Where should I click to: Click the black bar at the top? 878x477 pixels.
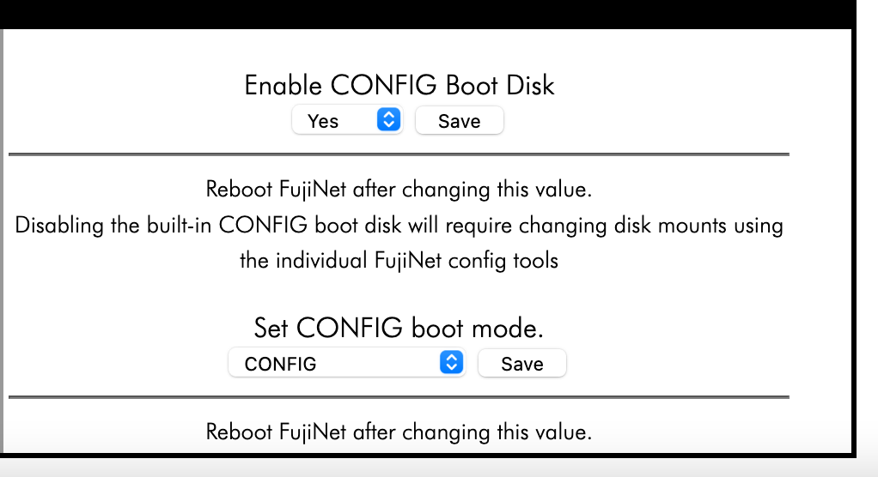430,13
